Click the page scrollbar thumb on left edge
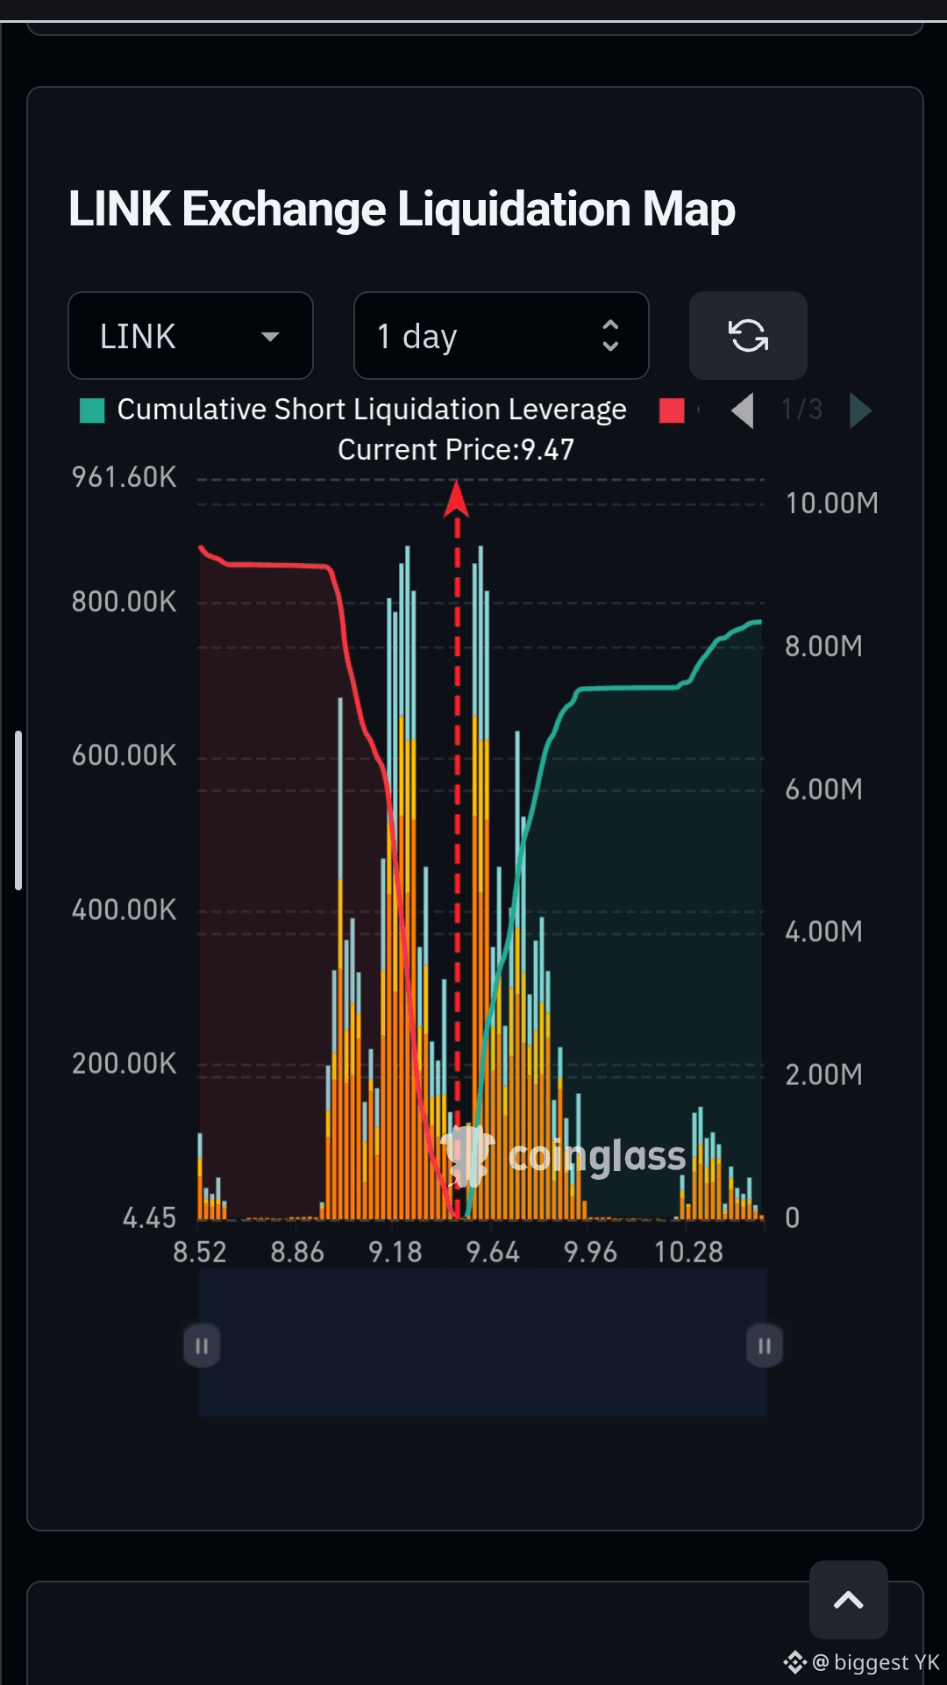Screen dimensions: 947x1685 pyautogui.click(x=18, y=810)
